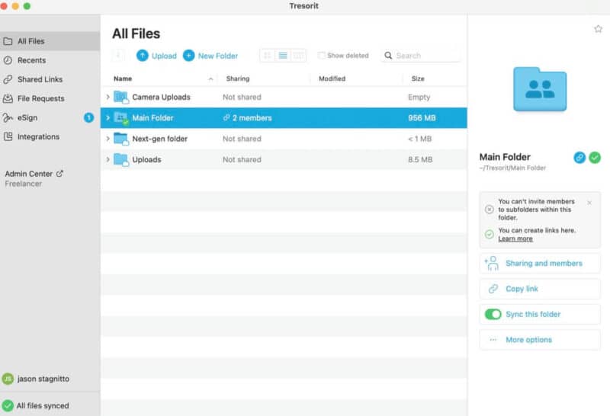Open All Files in the sidebar
Image resolution: width=610 pixels, height=416 pixels.
pyautogui.click(x=50, y=41)
